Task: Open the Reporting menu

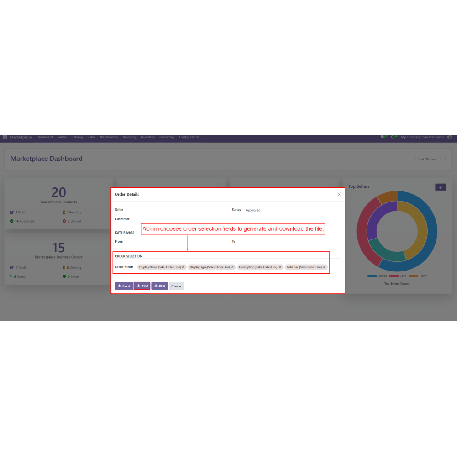Action: click(x=167, y=137)
